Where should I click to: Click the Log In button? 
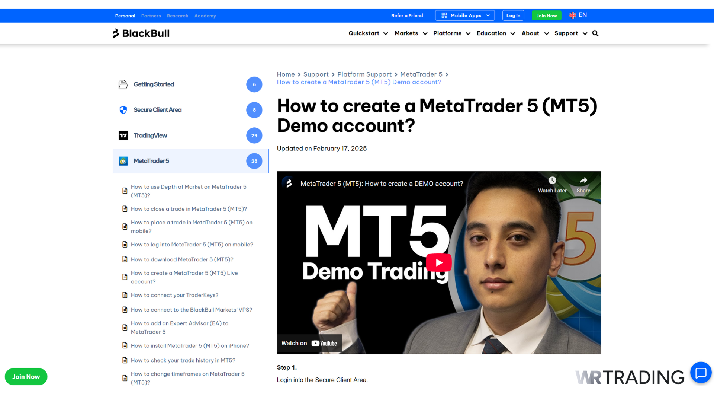(513, 15)
